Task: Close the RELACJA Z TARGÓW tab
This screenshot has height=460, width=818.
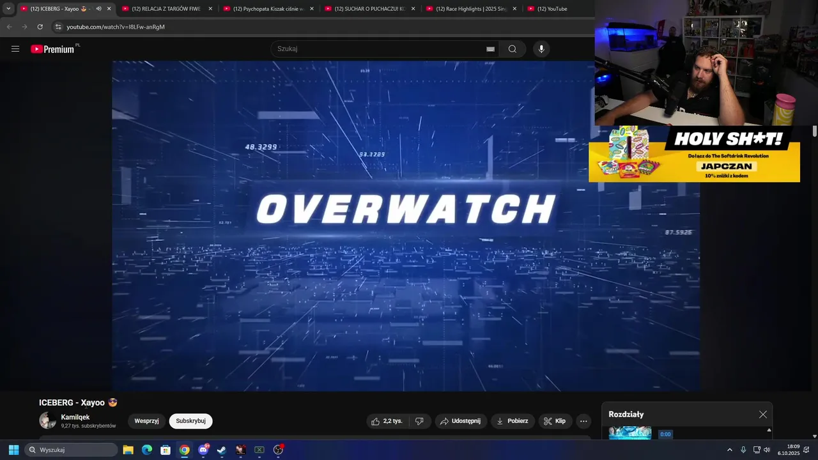Action: 210,9
